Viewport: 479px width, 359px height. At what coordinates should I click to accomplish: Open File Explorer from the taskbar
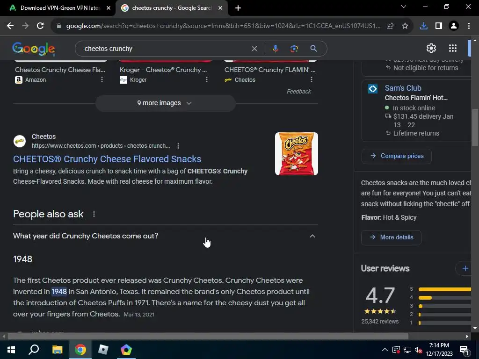57,350
